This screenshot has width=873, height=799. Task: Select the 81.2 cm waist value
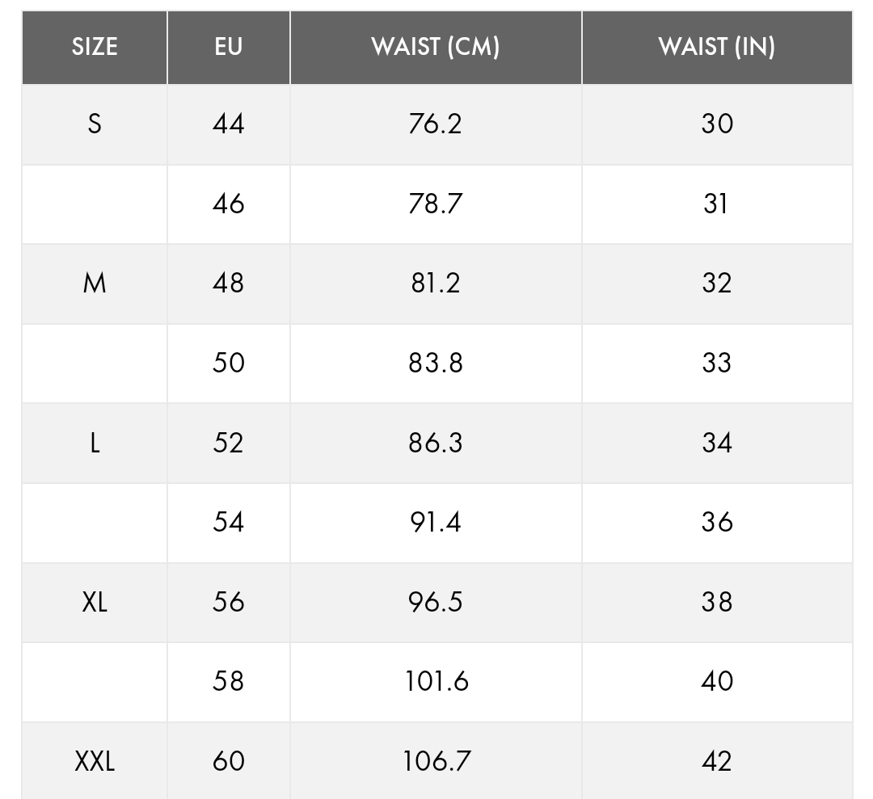click(x=436, y=283)
